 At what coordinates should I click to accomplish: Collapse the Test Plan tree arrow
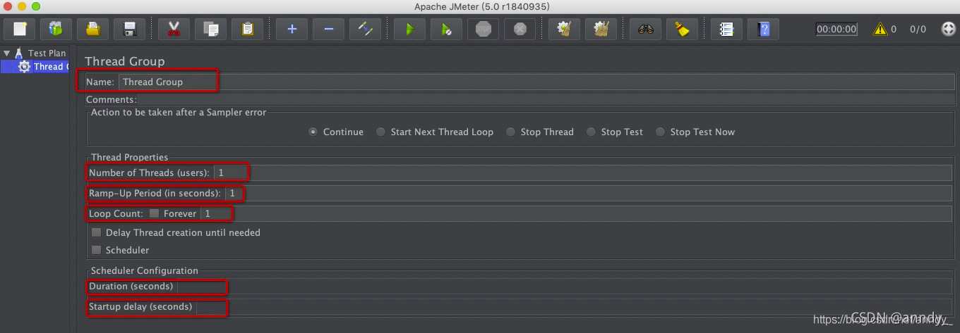(x=6, y=53)
